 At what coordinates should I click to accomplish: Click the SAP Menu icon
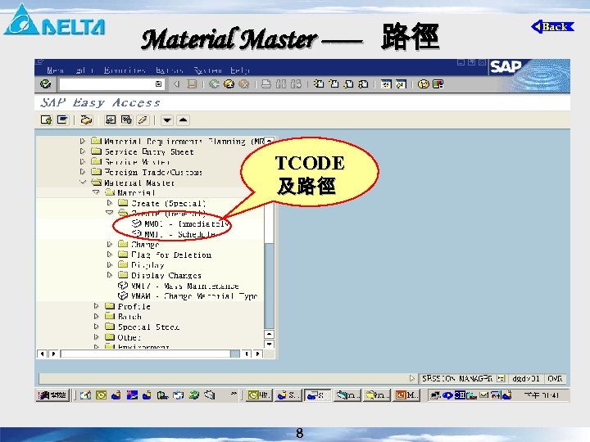(62, 120)
